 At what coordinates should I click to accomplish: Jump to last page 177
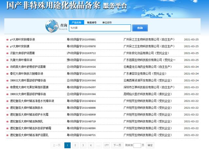pos(106,145)
